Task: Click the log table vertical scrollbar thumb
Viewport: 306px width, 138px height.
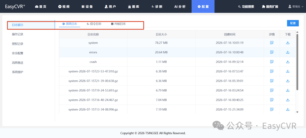Action: click(x=297, y=62)
